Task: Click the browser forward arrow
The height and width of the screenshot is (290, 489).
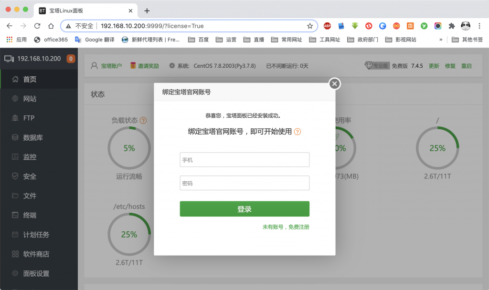Action: point(23,26)
